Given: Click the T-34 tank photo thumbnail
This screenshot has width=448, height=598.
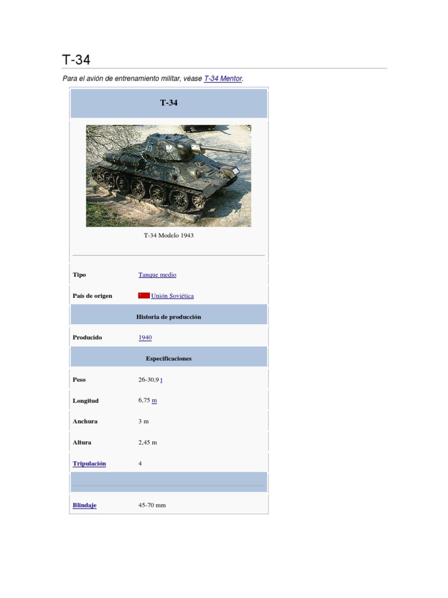Looking at the screenshot, I should (169, 176).
